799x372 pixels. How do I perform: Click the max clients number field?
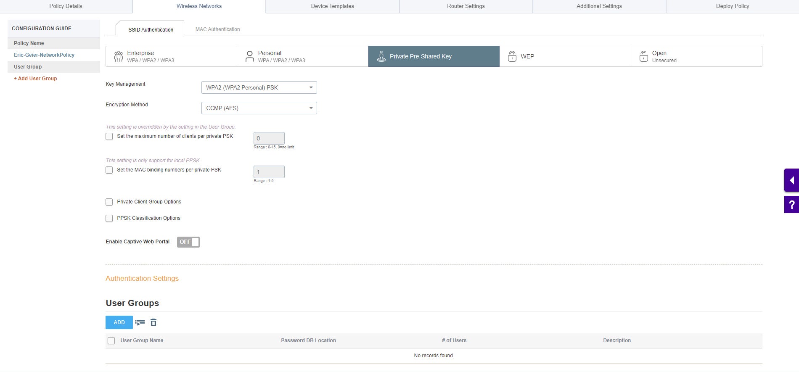(269, 138)
